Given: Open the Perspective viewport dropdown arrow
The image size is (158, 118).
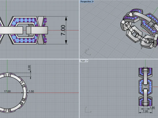Looking at the screenshot, I should 93,2.
